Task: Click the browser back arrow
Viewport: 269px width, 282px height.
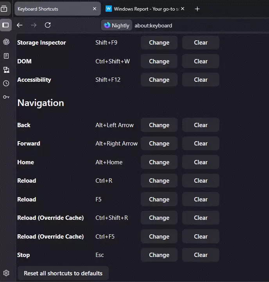Action: click(x=20, y=25)
